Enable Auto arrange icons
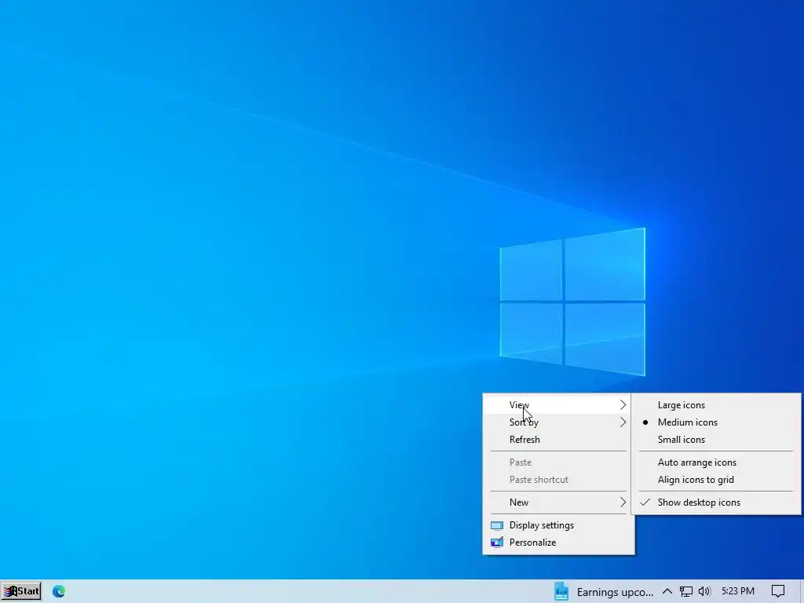The image size is (804, 603). 716,462
